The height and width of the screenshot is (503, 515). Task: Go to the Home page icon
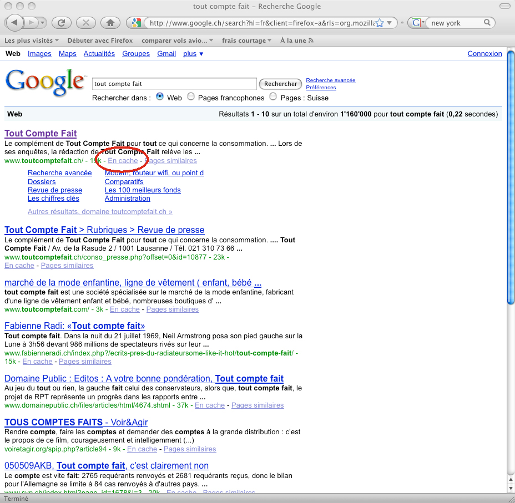coord(110,23)
